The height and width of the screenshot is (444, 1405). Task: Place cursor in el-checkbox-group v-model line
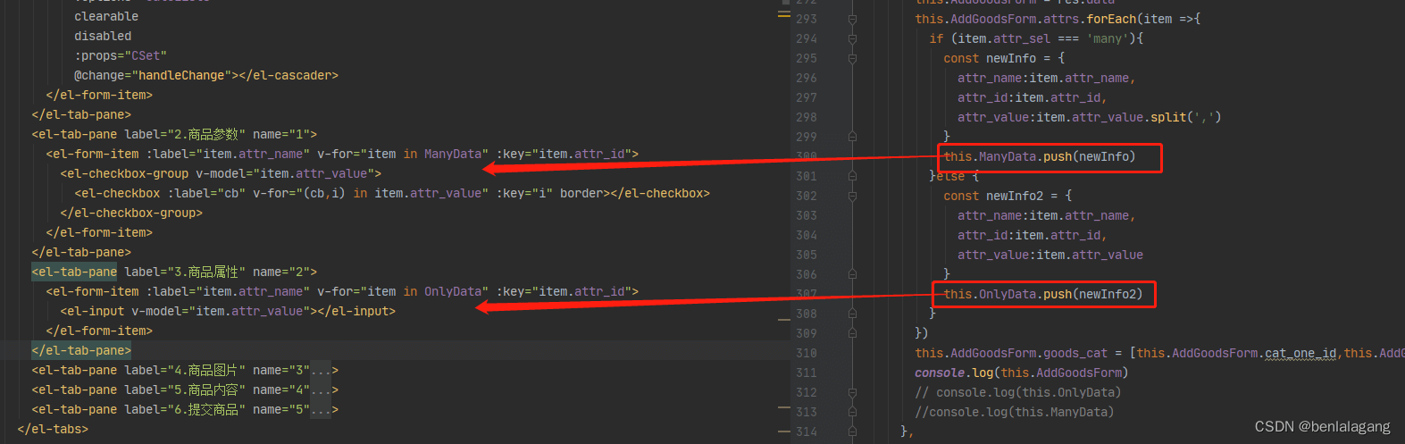pyautogui.click(x=221, y=173)
